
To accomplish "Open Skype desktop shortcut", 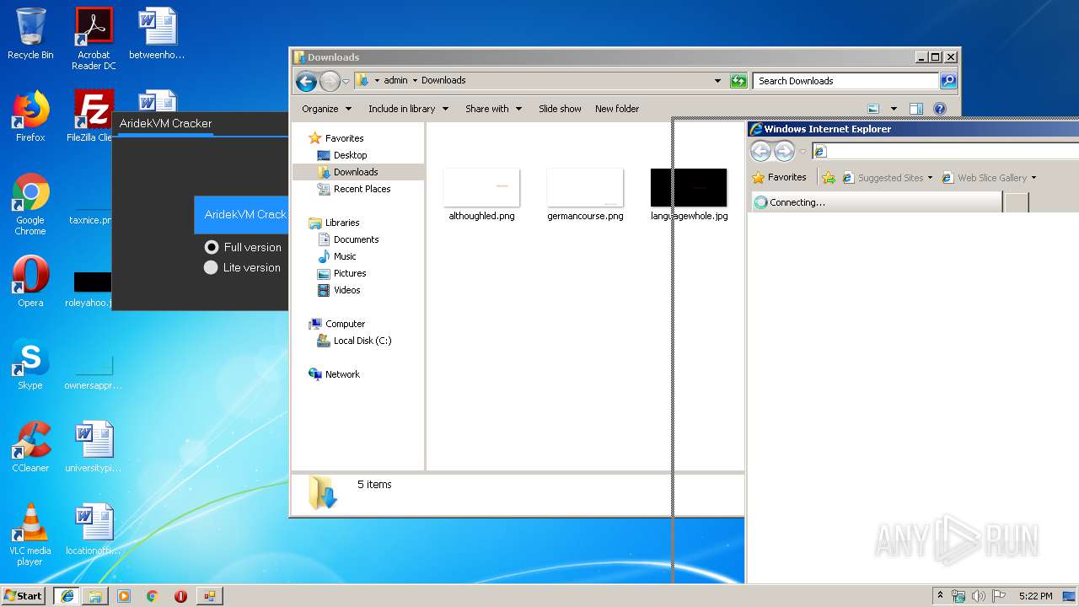I will (x=30, y=364).
